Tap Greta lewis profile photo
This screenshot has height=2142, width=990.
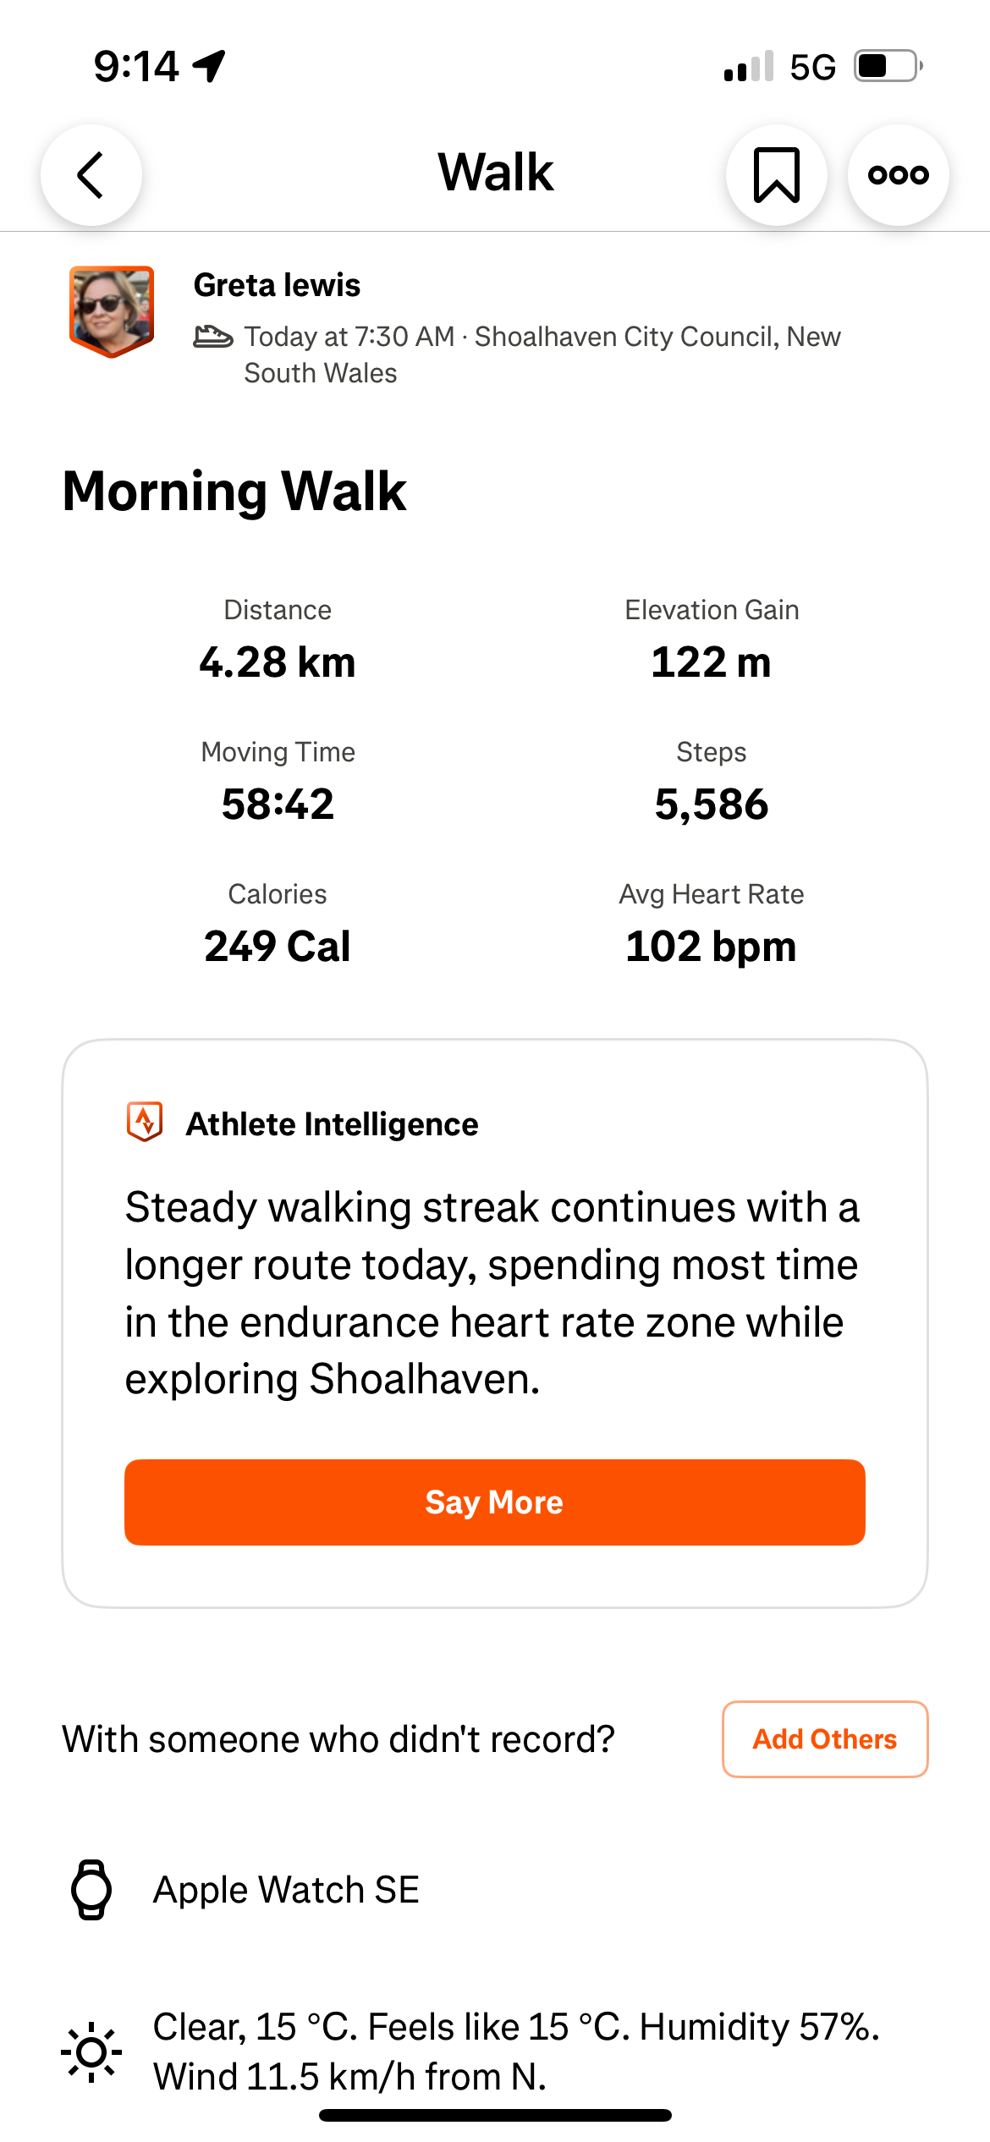pyautogui.click(x=112, y=310)
